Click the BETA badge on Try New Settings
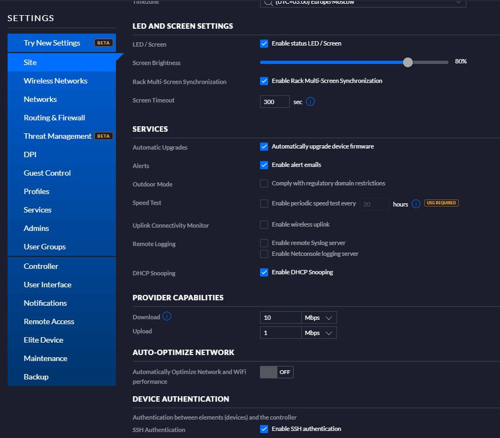Viewport: 500px width, 438px height. click(103, 43)
